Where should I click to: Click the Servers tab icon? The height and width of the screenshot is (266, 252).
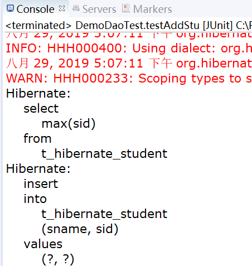(76, 8)
